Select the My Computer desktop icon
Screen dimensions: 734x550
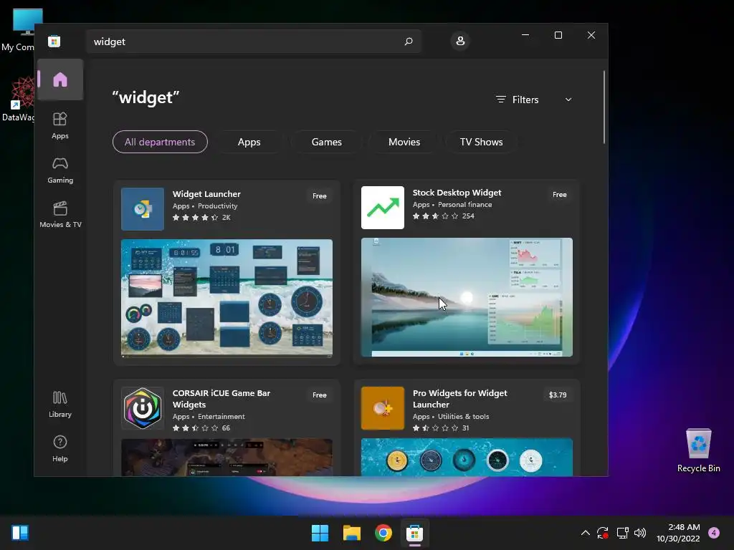pos(19,29)
